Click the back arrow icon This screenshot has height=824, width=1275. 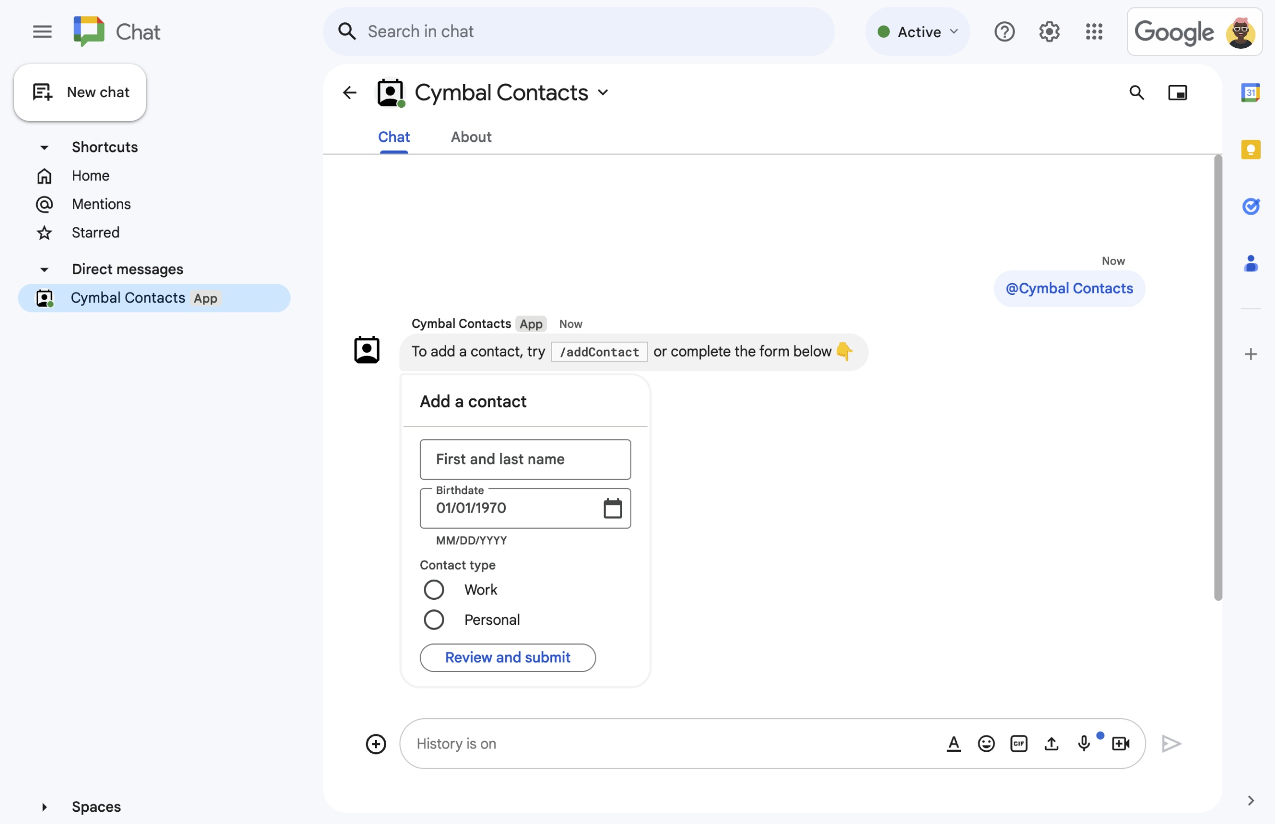(350, 92)
